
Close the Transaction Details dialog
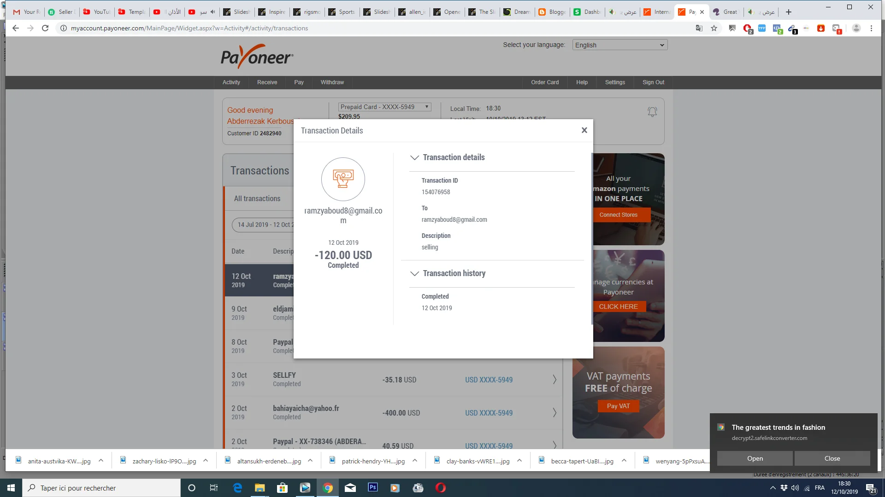584,130
